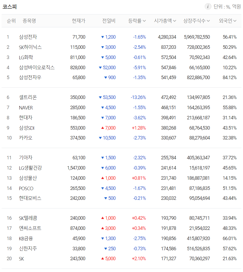Go to the 기아차 stock page
This screenshot has width=243, height=272.
tap(26, 158)
